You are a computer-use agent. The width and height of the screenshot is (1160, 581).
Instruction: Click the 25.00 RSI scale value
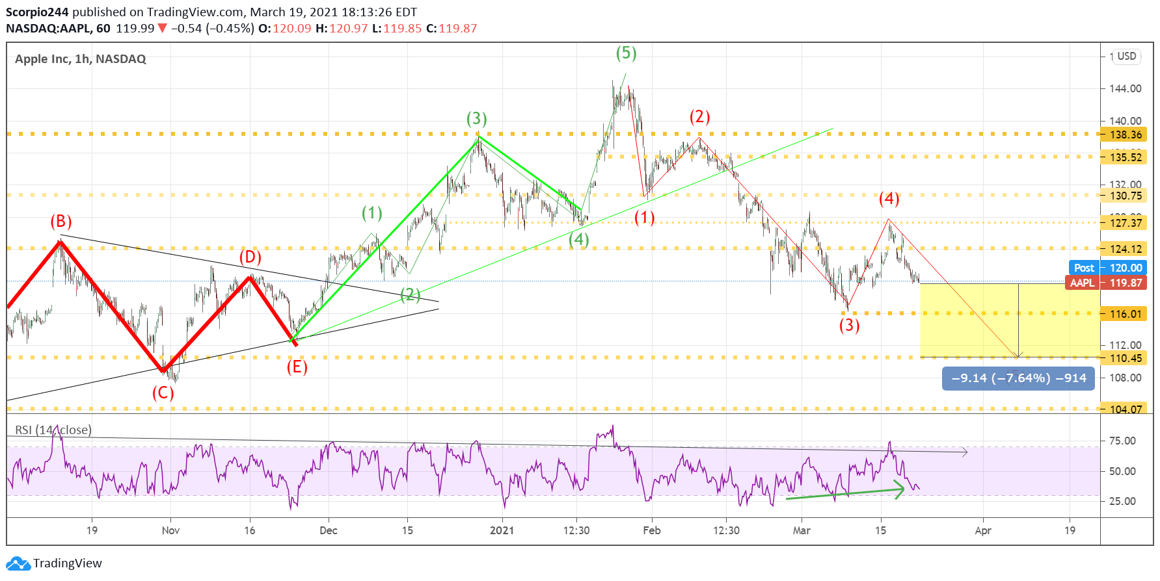point(1122,501)
